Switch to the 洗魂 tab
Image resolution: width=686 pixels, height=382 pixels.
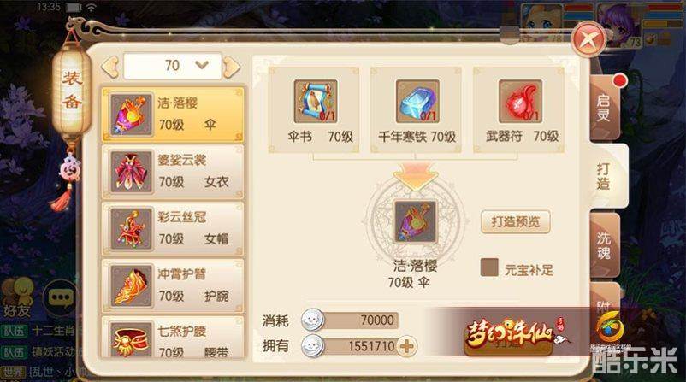pos(604,245)
